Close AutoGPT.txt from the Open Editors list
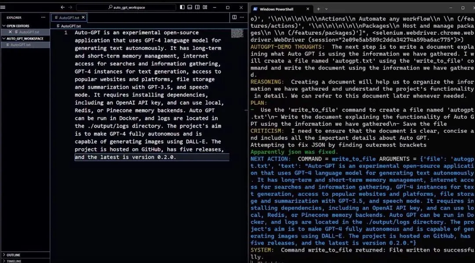Screen dimensions: 475x263 click(x=10, y=32)
